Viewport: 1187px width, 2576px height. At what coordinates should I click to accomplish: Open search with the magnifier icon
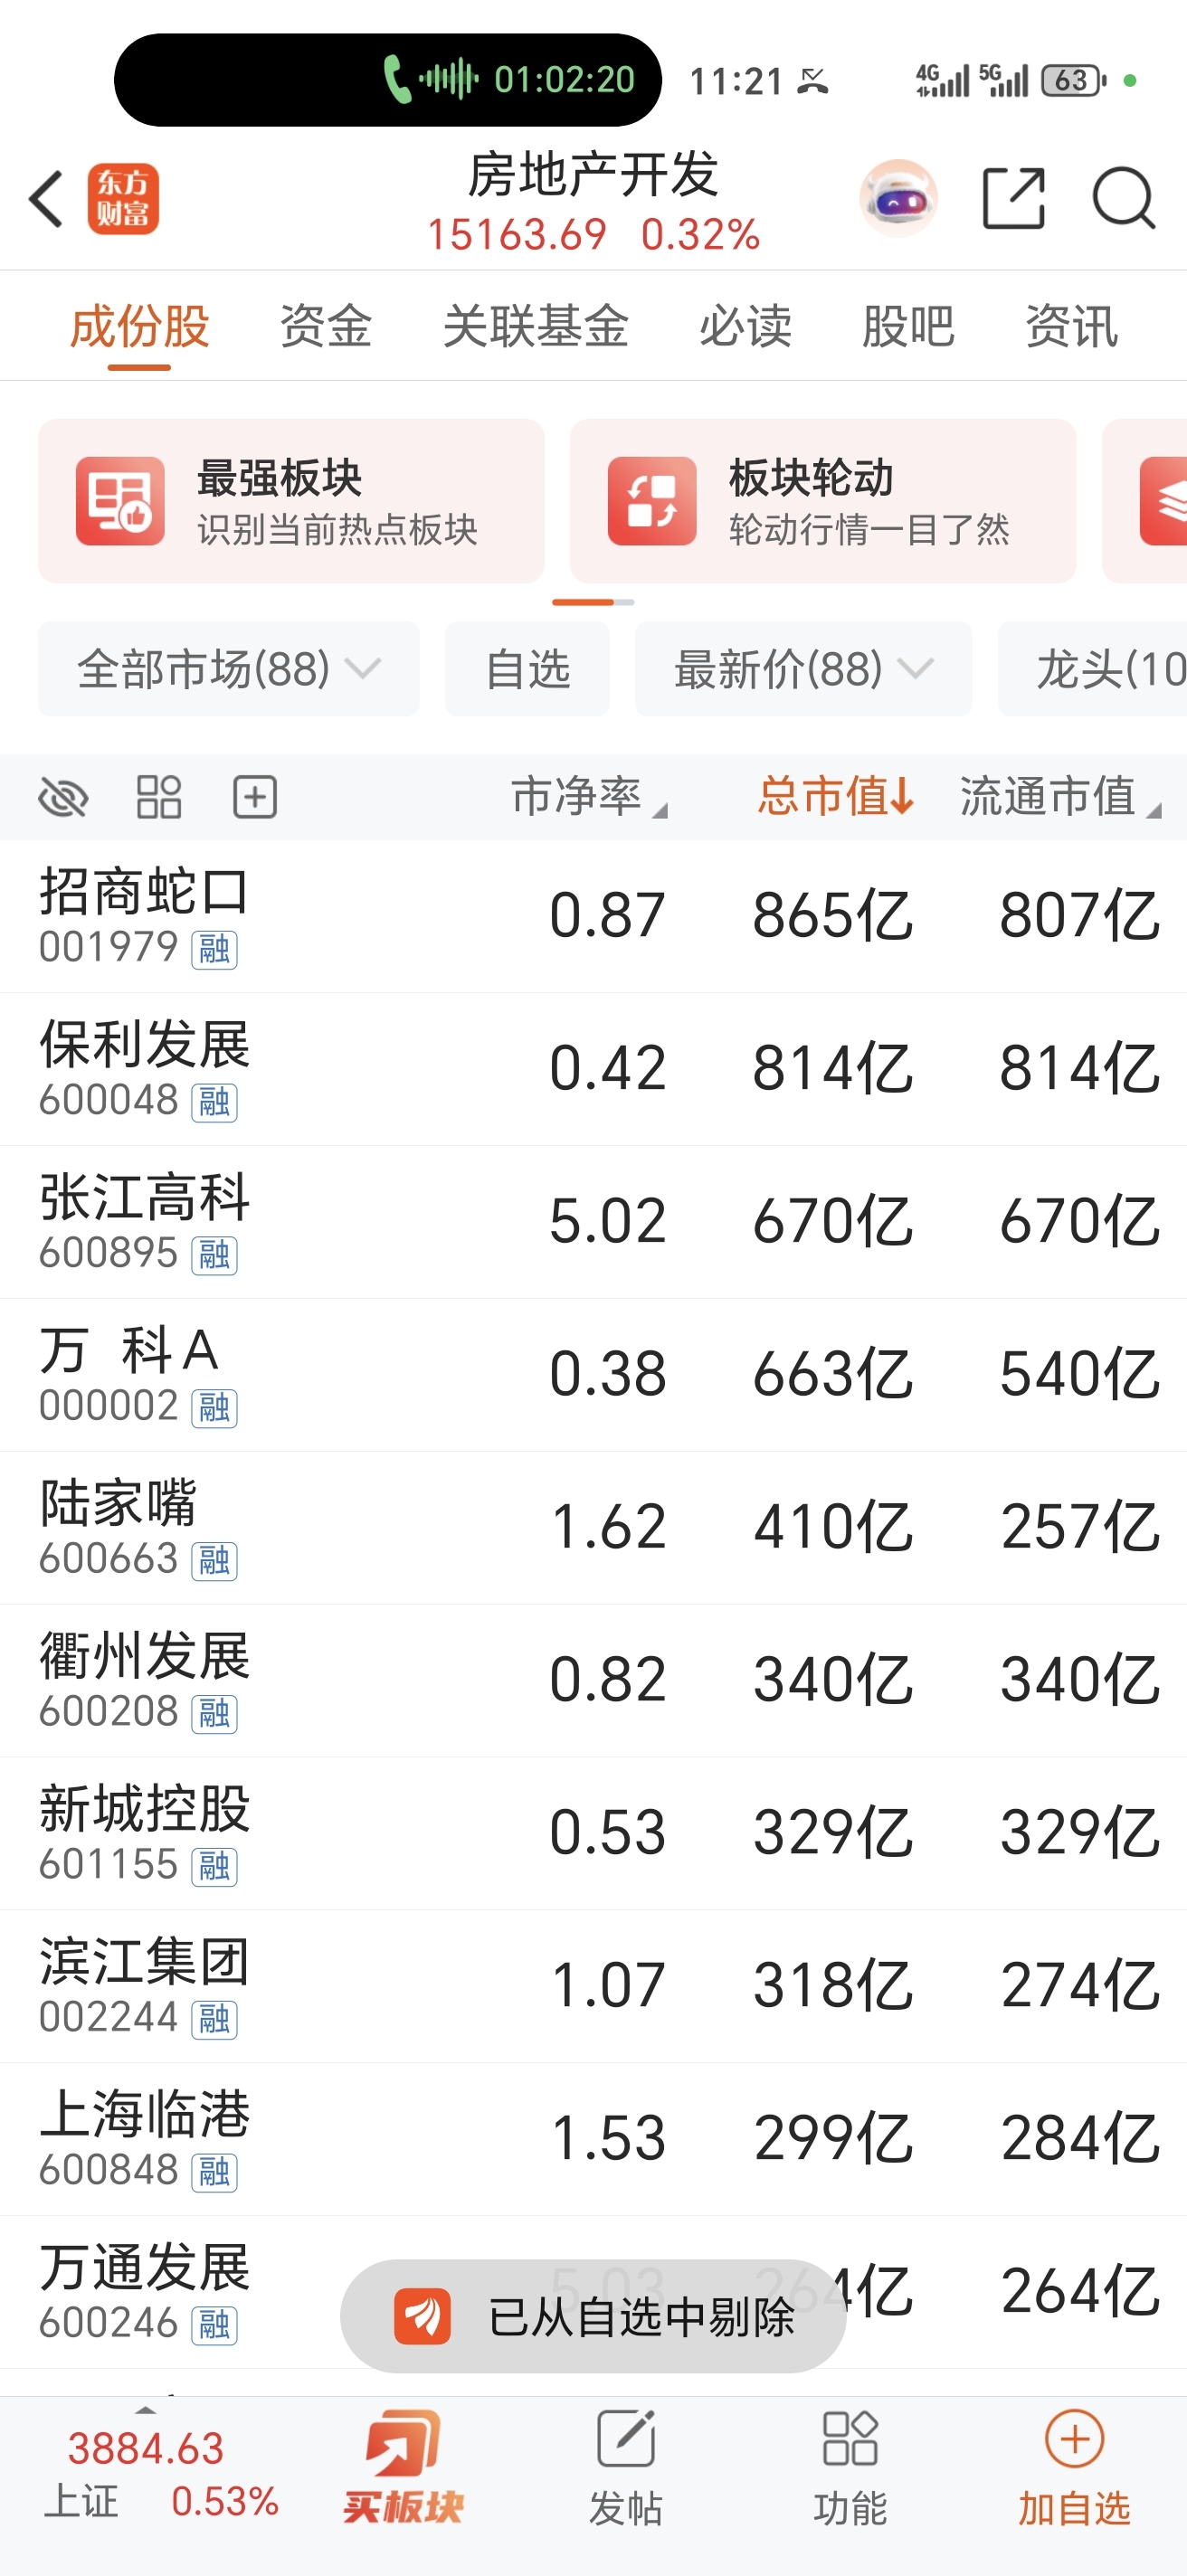[x=1123, y=198]
